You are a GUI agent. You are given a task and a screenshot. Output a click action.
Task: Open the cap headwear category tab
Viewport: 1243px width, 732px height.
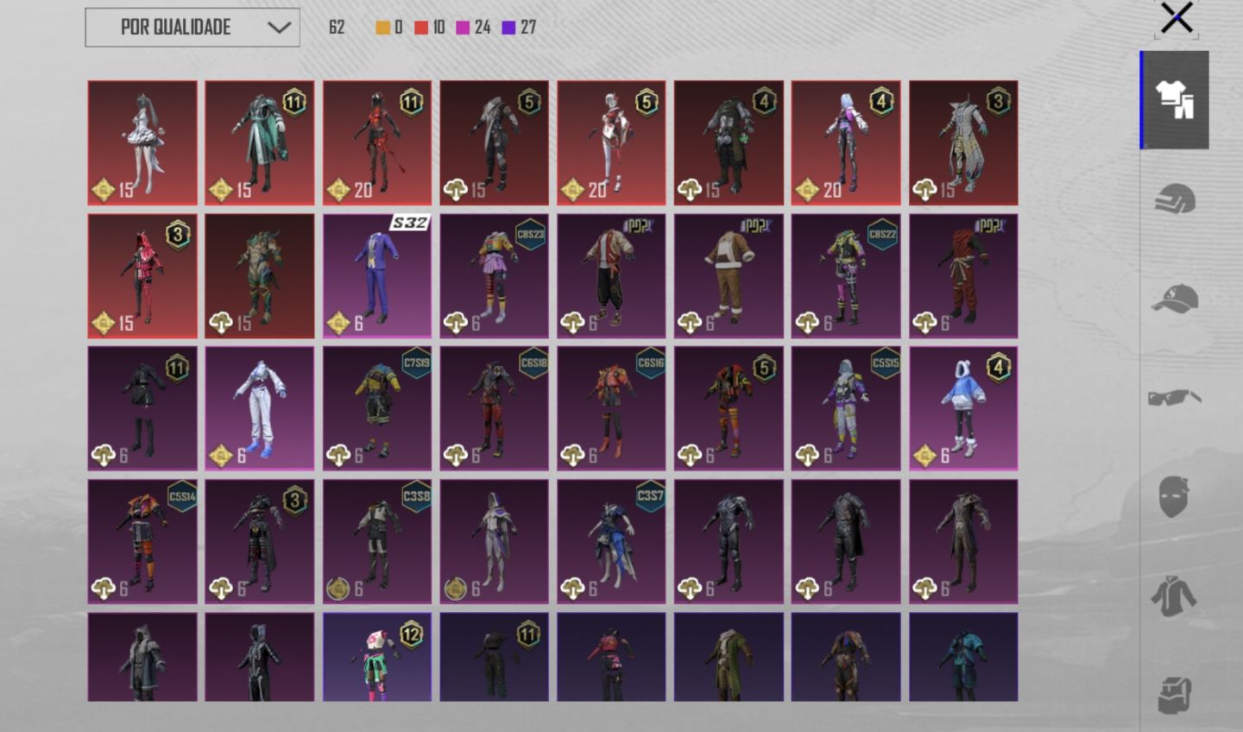[1175, 299]
